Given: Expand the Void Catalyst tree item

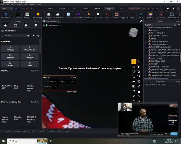Looking at the screenshot, I should coord(147,58).
